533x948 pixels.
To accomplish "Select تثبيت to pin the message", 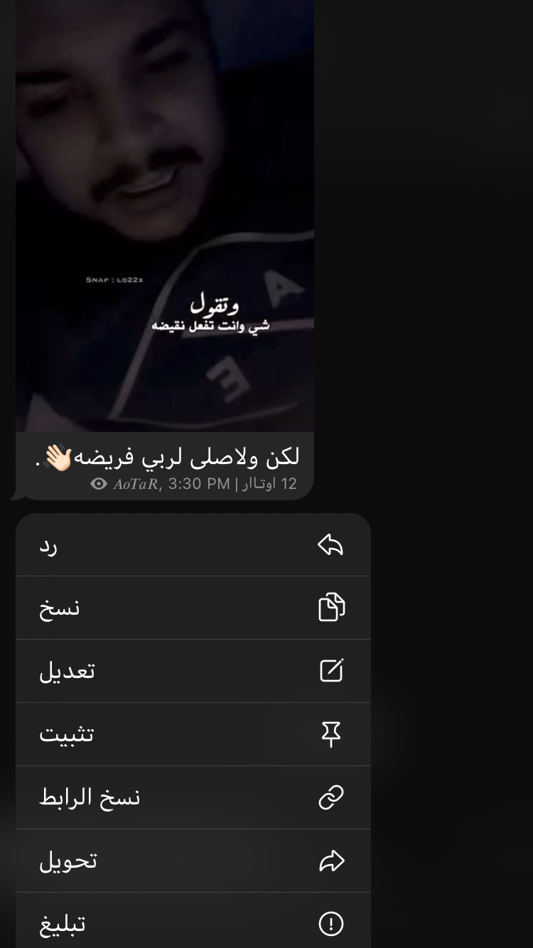I will [193, 734].
